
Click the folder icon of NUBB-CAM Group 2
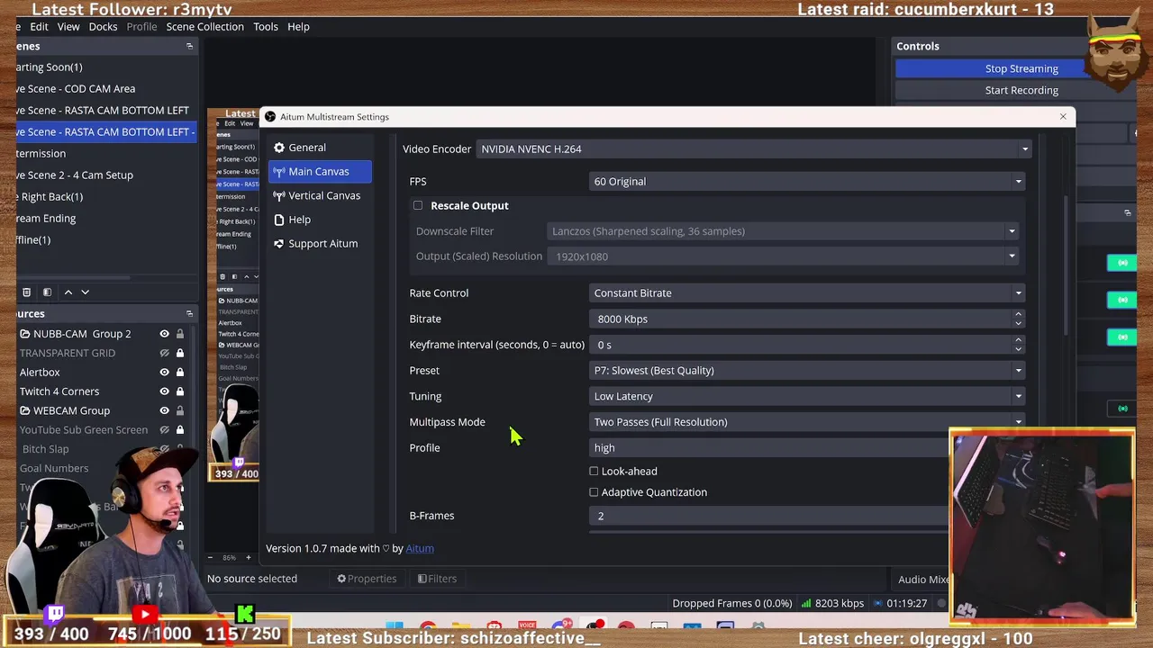pyautogui.click(x=24, y=334)
